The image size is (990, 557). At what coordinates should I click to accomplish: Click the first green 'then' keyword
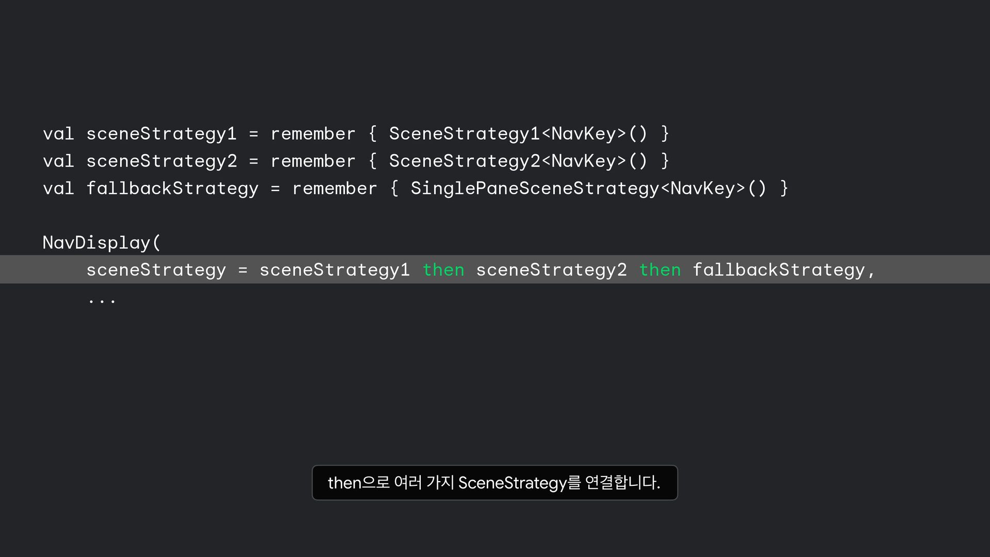point(443,270)
